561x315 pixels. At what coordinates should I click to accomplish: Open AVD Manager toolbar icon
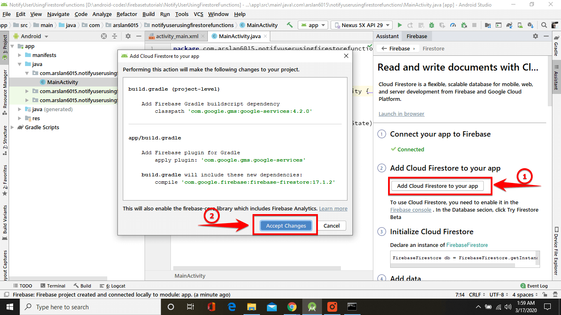click(520, 25)
